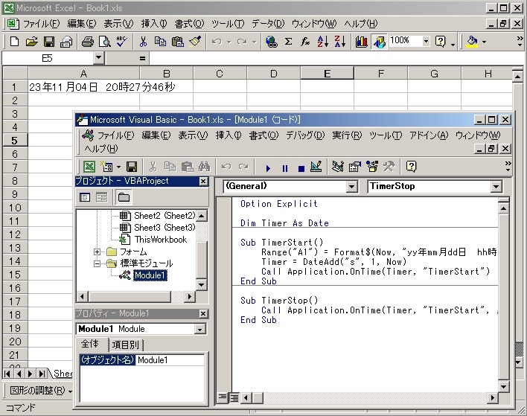Open the VBE デバッグ(D) menu
Image resolution: width=527 pixels, height=416 pixels.
click(305, 135)
